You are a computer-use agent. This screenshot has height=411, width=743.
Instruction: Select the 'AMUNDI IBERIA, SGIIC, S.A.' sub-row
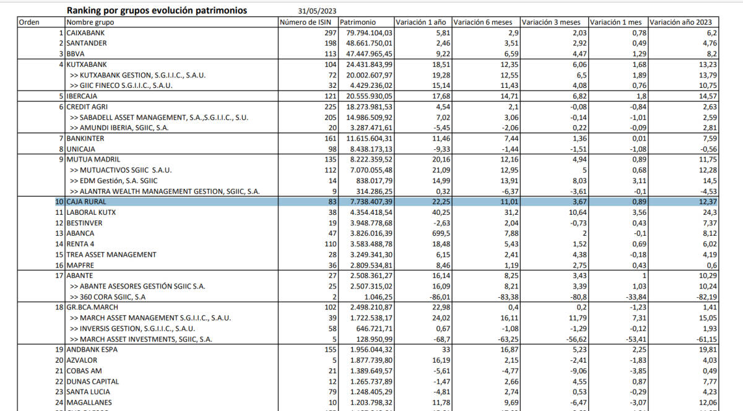point(118,128)
